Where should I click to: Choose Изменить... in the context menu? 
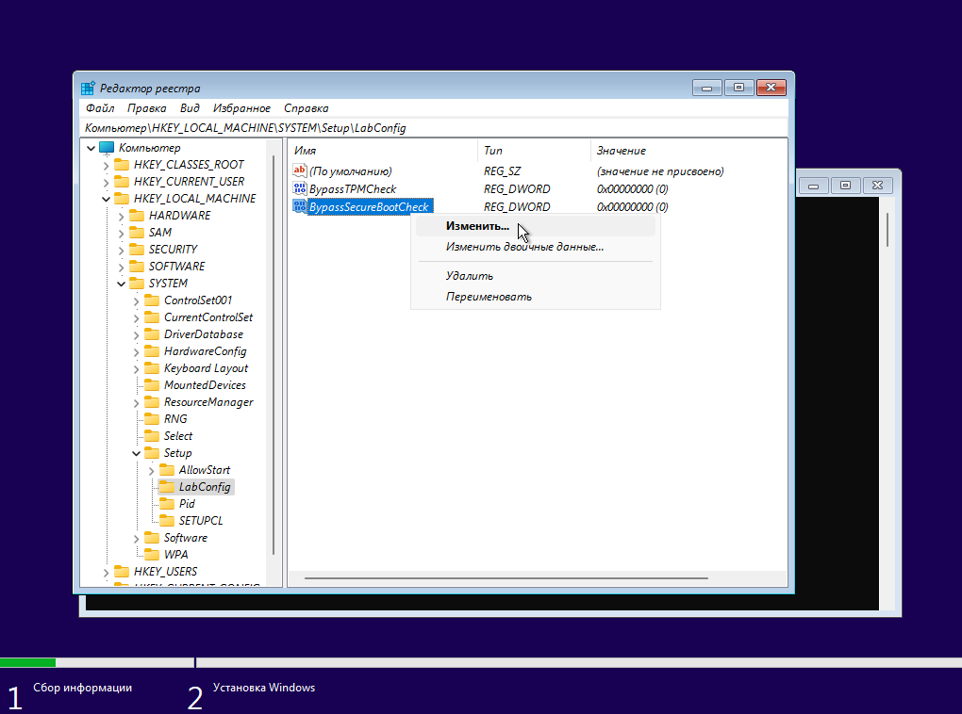point(477,226)
